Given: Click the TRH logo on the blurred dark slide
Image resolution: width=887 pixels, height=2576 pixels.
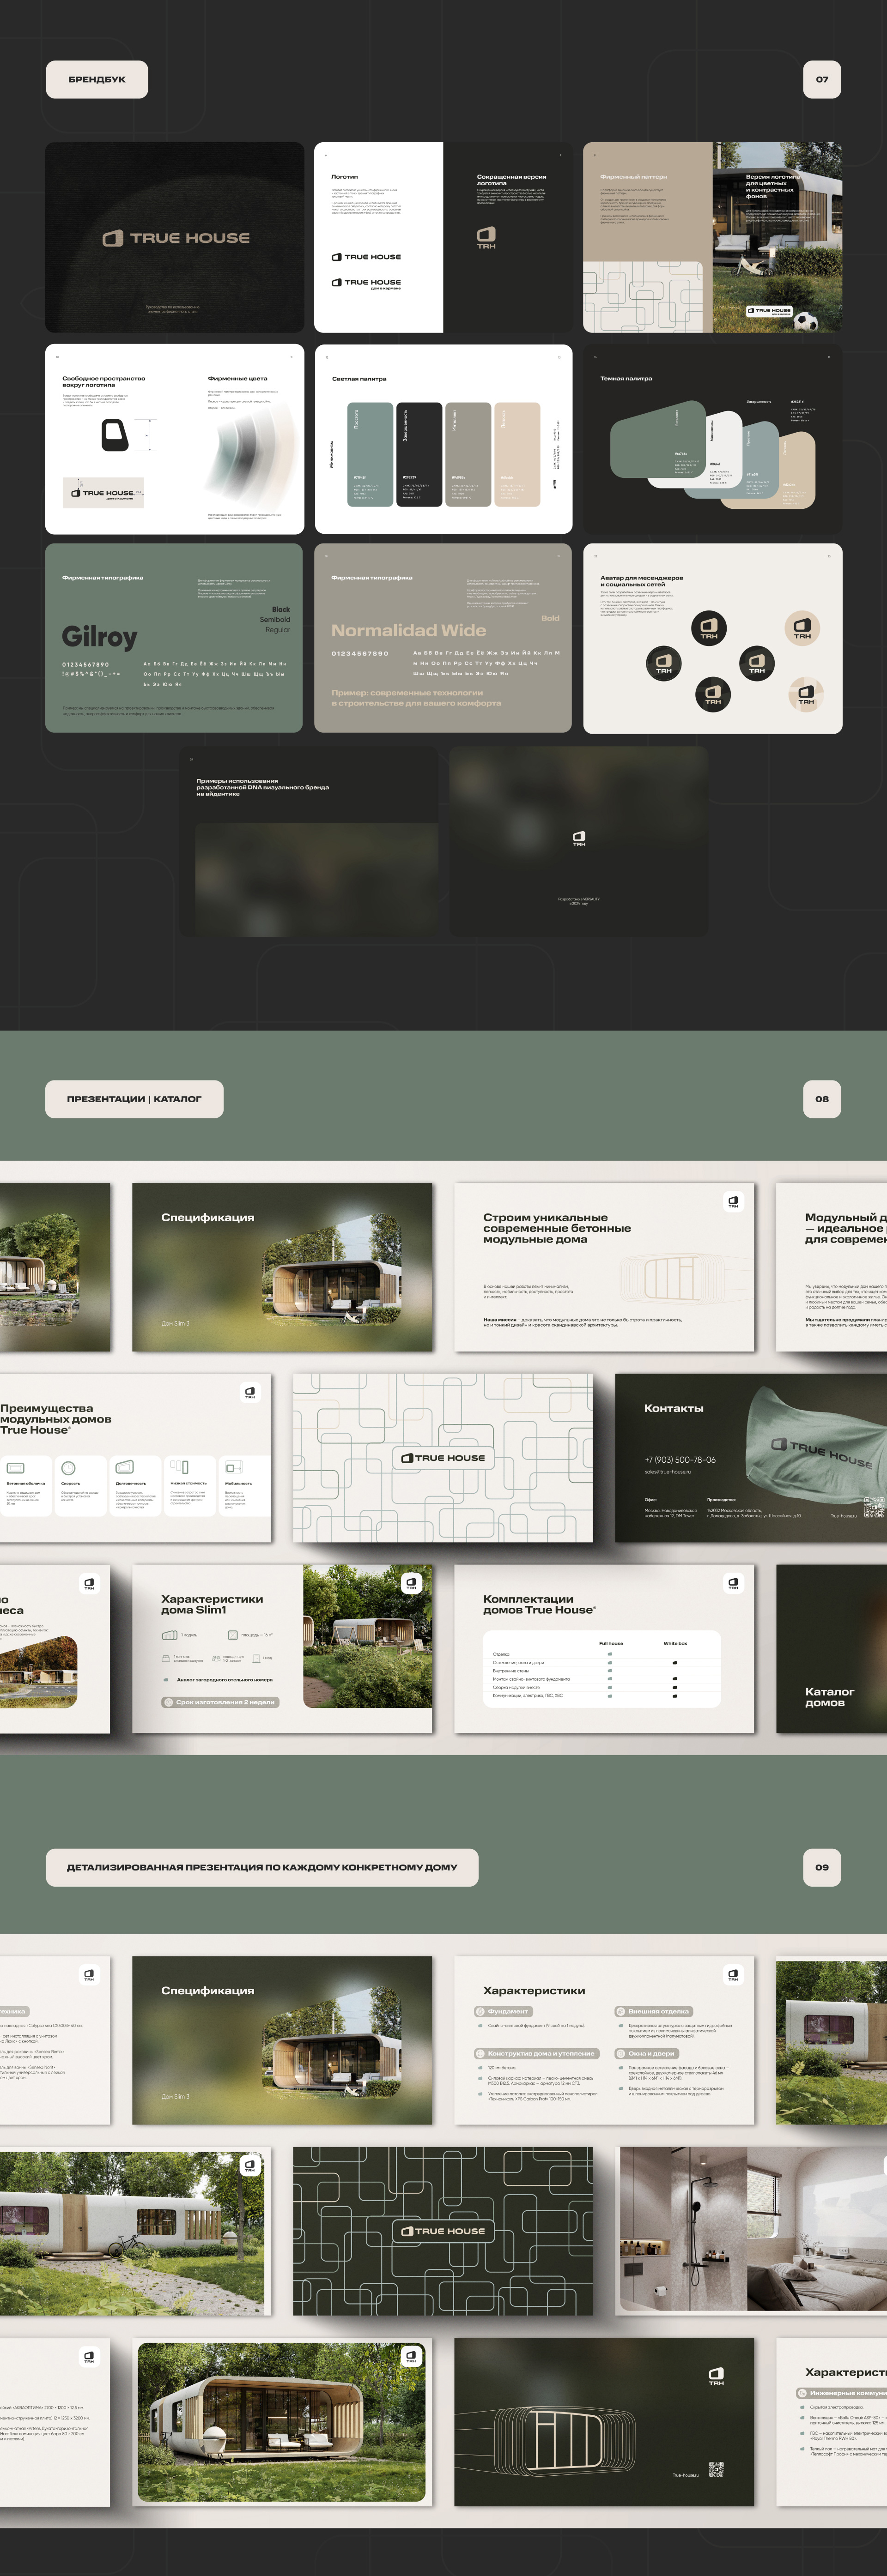Looking at the screenshot, I should tap(579, 838).
